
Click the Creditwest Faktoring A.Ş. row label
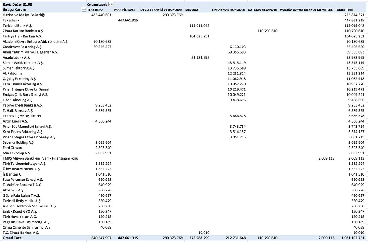click(x=22, y=47)
